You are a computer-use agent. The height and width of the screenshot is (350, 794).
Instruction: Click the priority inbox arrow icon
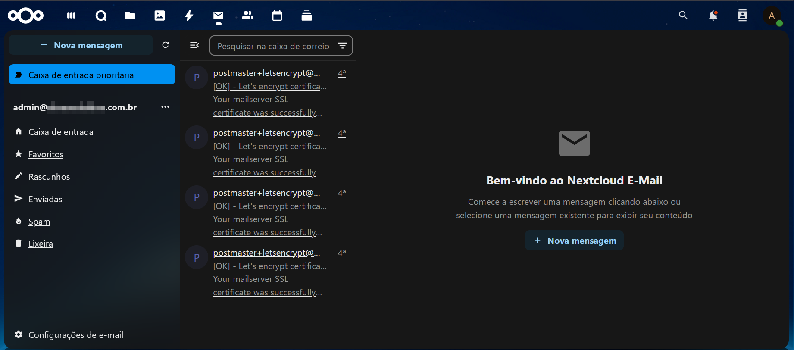tap(19, 75)
